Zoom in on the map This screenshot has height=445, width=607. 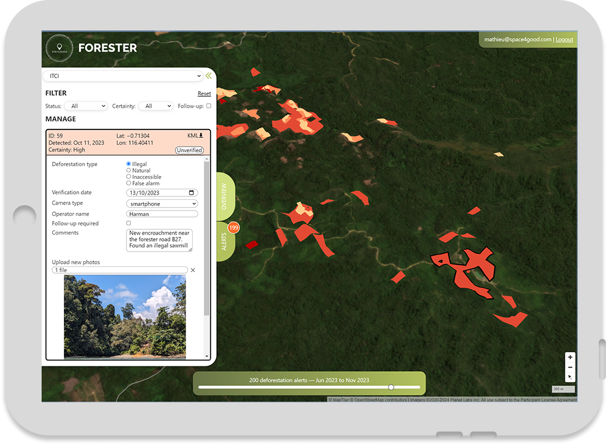570,357
